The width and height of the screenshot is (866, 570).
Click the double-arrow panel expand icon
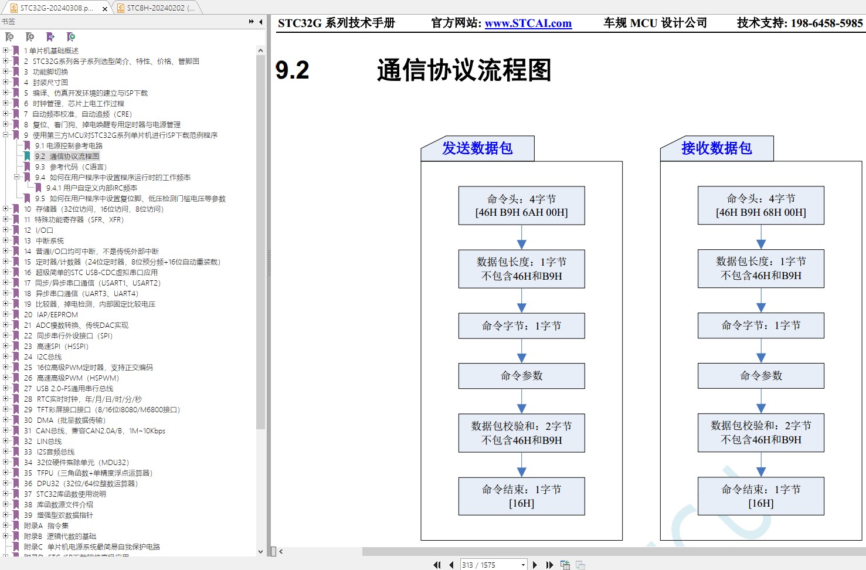coord(252,22)
